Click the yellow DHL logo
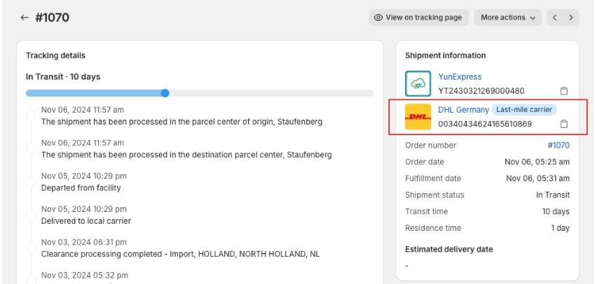 [x=418, y=117]
